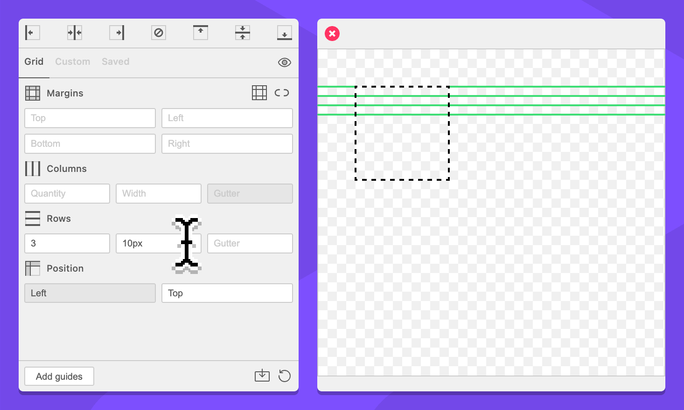
Task: Add guide to top edge icon
Action: click(x=201, y=33)
